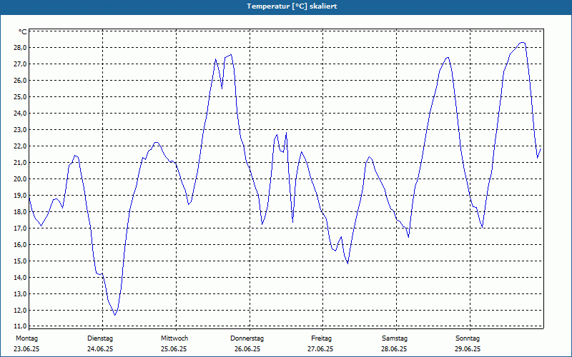Click the 13,0 axis value
The height and width of the screenshot is (357, 572).
[21, 294]
